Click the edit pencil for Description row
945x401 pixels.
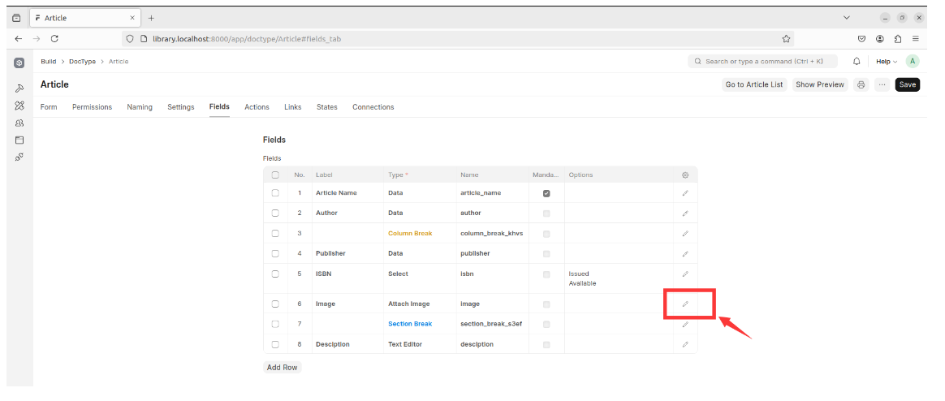(x=684, y=344)
